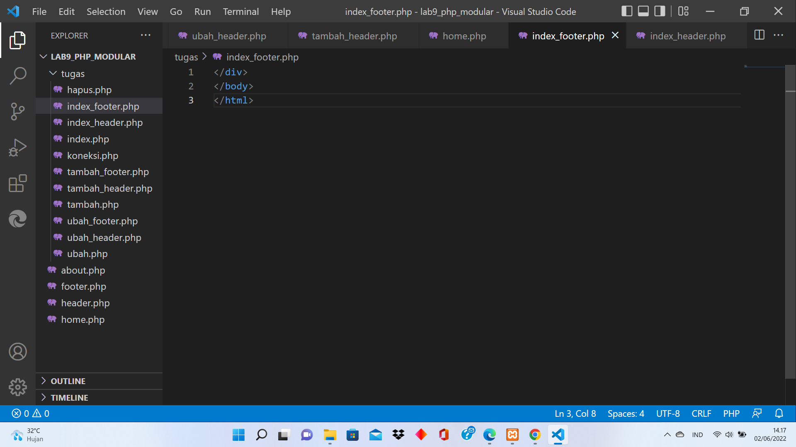Switch to the home.php tab
The height and width of the screenshot is (447, 796).
coord(464,36)
